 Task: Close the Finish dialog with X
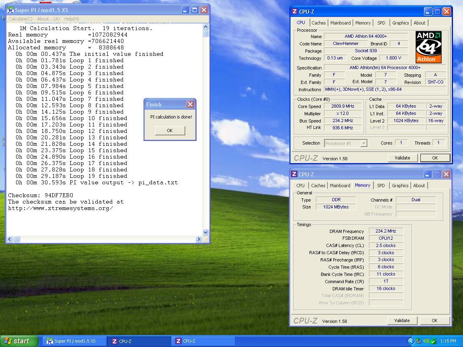click(190, 104)
